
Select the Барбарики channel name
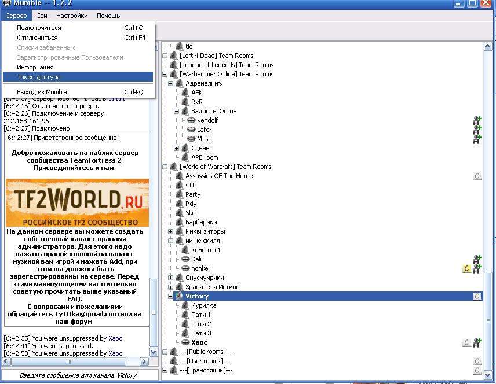[x=201, y=222]
